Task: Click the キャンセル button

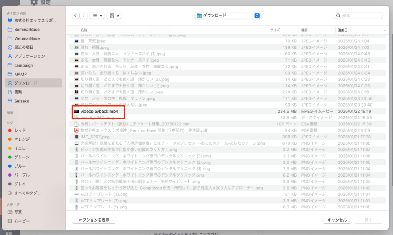Action: (337, 220)
